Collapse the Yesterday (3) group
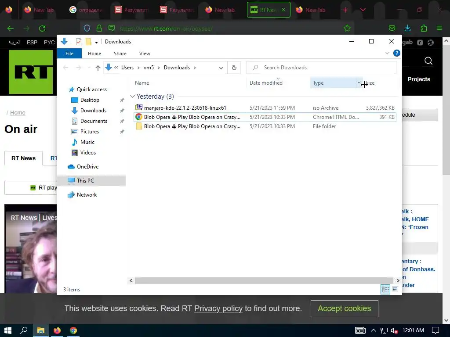 (x=132, y=97)
